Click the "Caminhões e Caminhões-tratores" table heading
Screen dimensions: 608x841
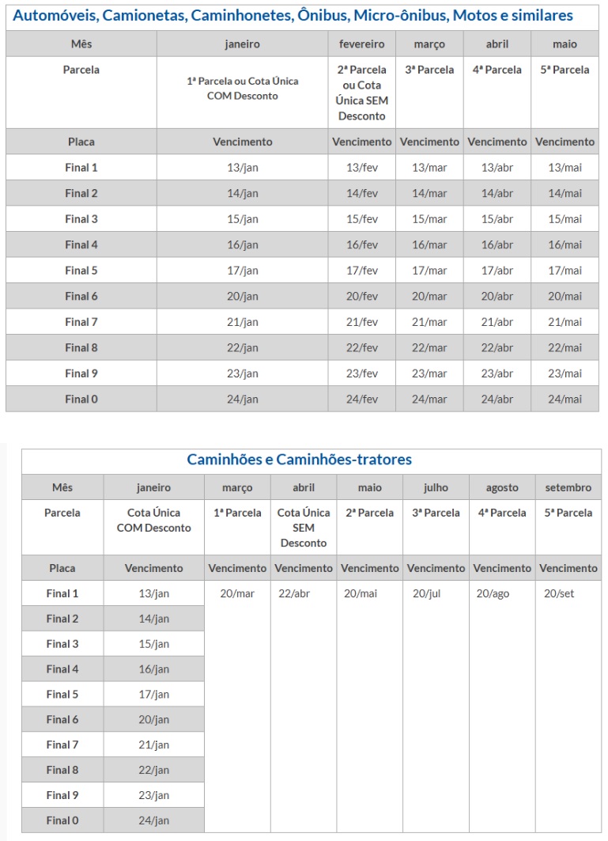[299, 460]
